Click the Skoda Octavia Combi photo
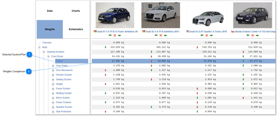The image size is (277, 116). pyautogui.click(x=253, y=15)
